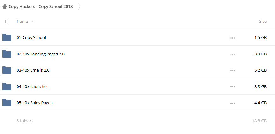Open the 01-Copy School folder icon
Image resolution: width=275 pixels, height=134 pixels.
[7, 37]
